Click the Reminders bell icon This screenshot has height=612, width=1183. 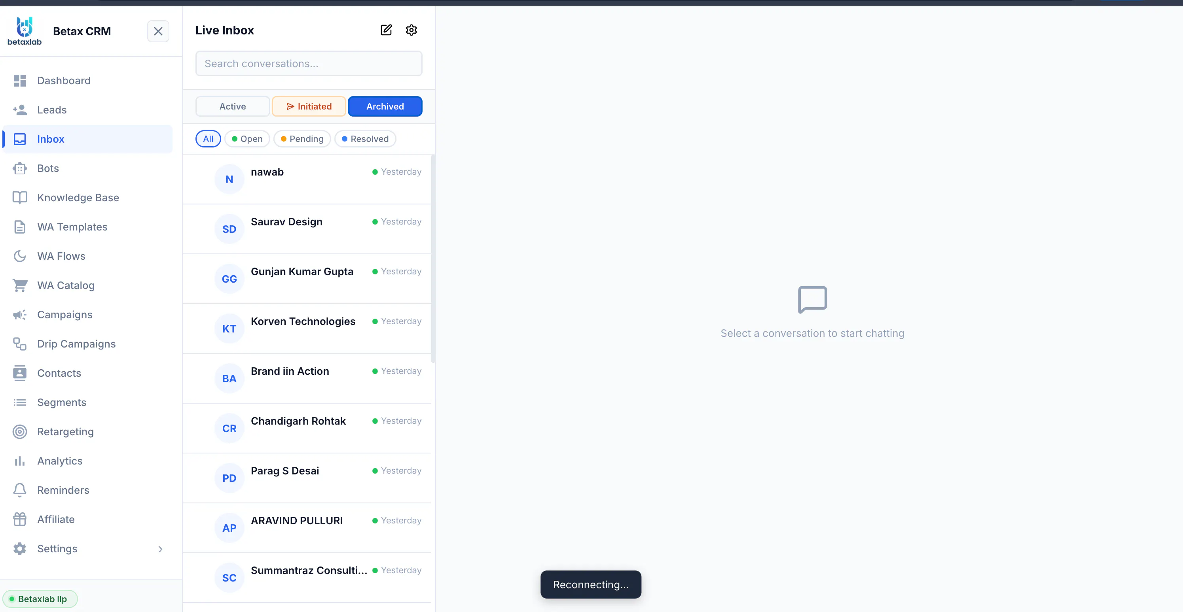[20, 490]
